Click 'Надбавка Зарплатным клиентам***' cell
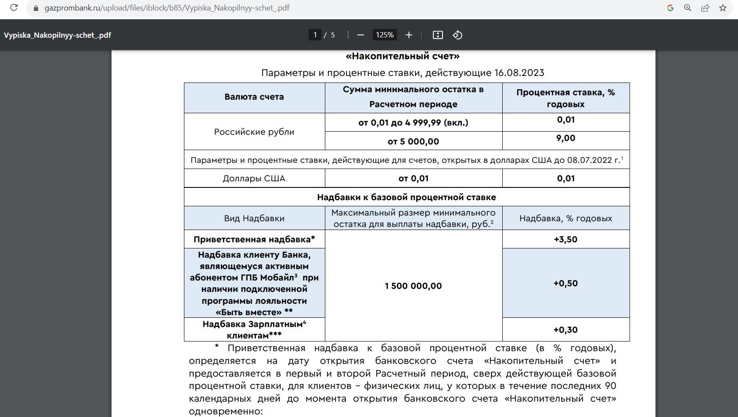 (254, 330)
